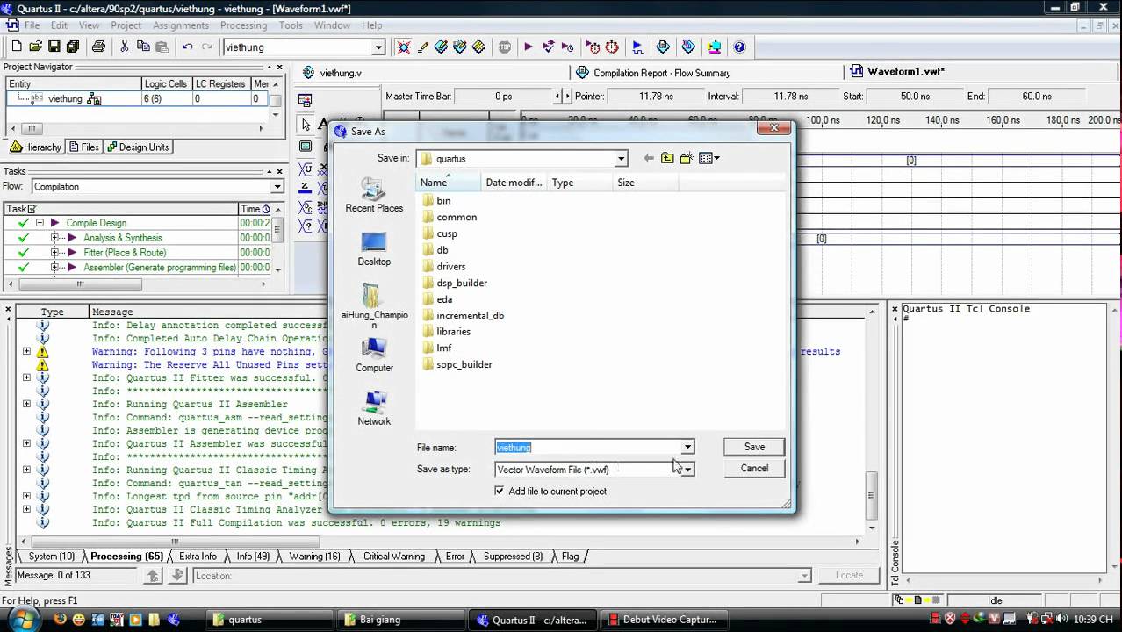Expand the Analysis & Synthesis task
The image size is (1122, 632).
54,238
